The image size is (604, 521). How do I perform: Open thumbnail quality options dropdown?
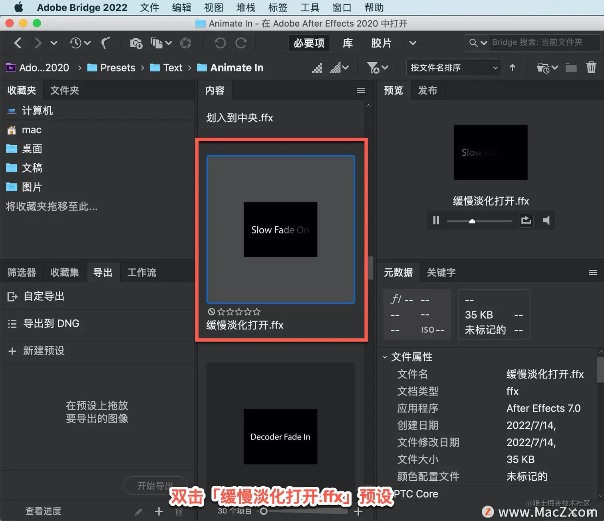click(x=339, y=68)
